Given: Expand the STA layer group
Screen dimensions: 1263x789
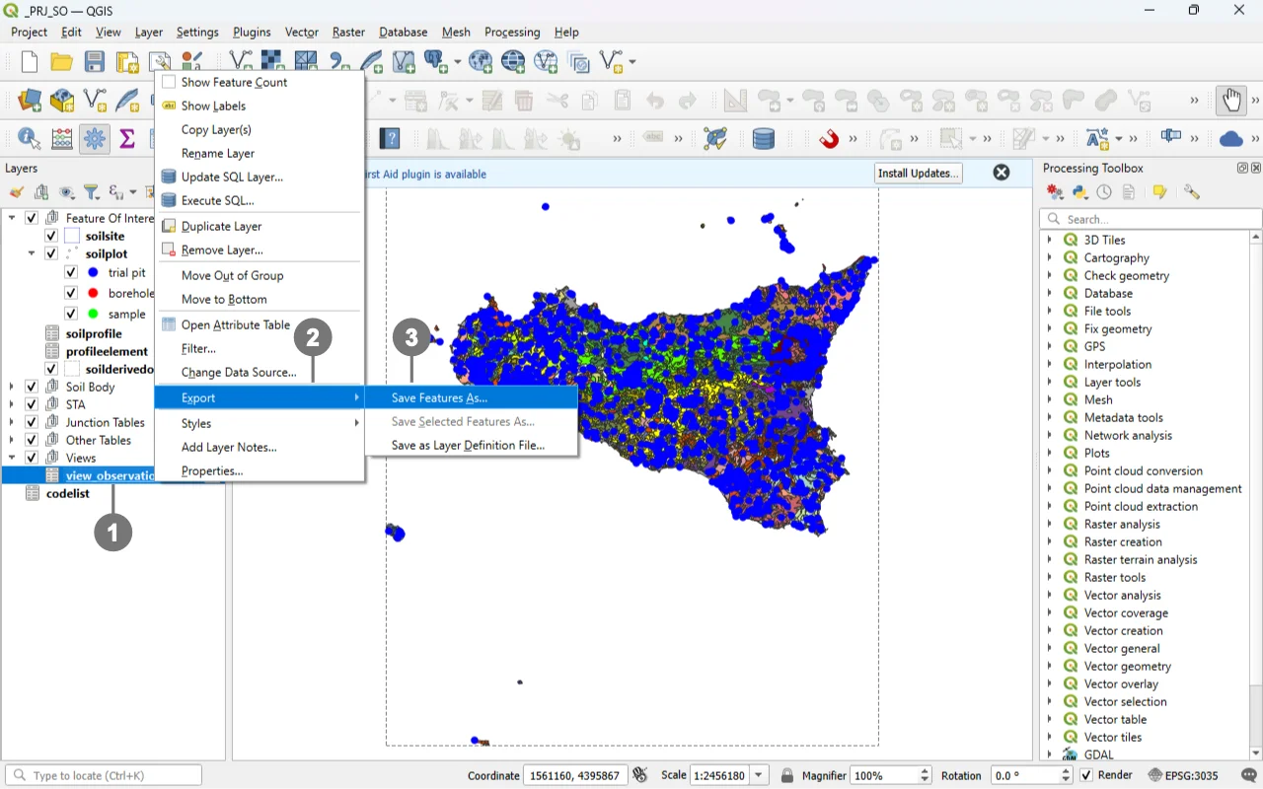Looking at the screenshot, I should pyautogui.click(x=12, y=404).
